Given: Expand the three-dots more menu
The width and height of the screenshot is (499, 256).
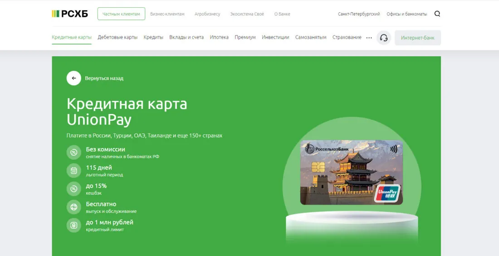Looking at the screenshot, I should (369, 38).
